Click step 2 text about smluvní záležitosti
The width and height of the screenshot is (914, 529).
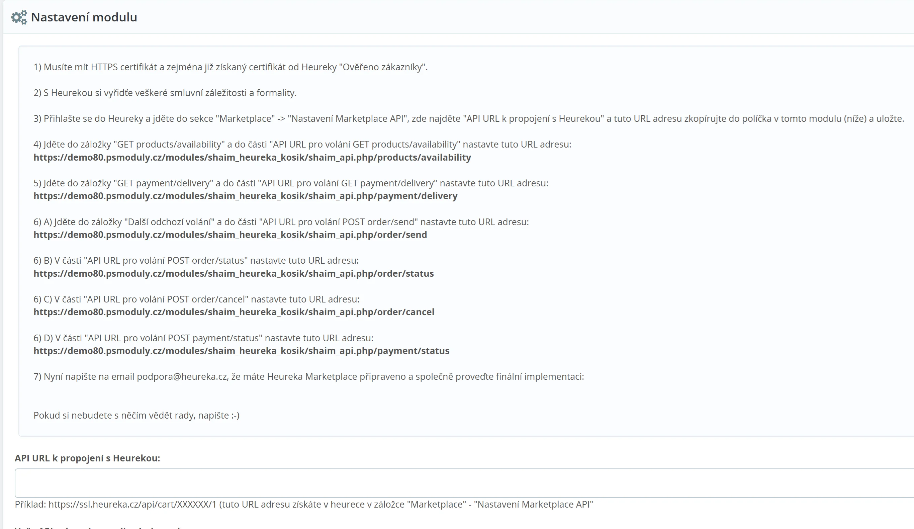[165, 93]
